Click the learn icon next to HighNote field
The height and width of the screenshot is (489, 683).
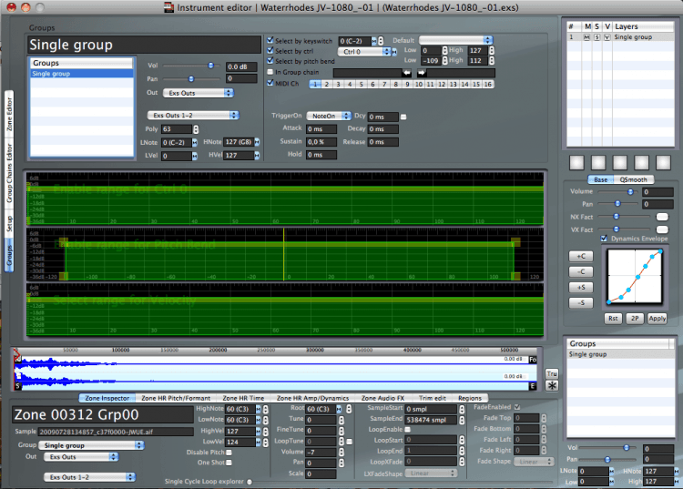point(259,409)
